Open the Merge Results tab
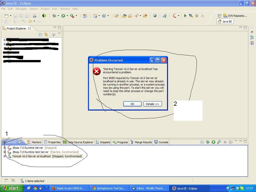 pos(141,142)
